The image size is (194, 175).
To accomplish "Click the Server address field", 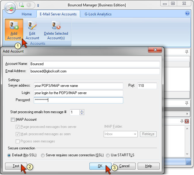I will click(78, 86).
